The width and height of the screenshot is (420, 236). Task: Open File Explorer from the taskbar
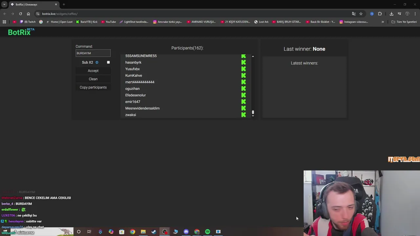143,232
